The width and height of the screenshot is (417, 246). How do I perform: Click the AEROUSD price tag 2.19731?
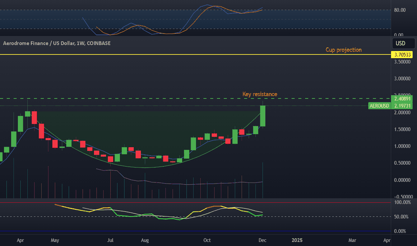pyautogui.click(x=391, y=106)
